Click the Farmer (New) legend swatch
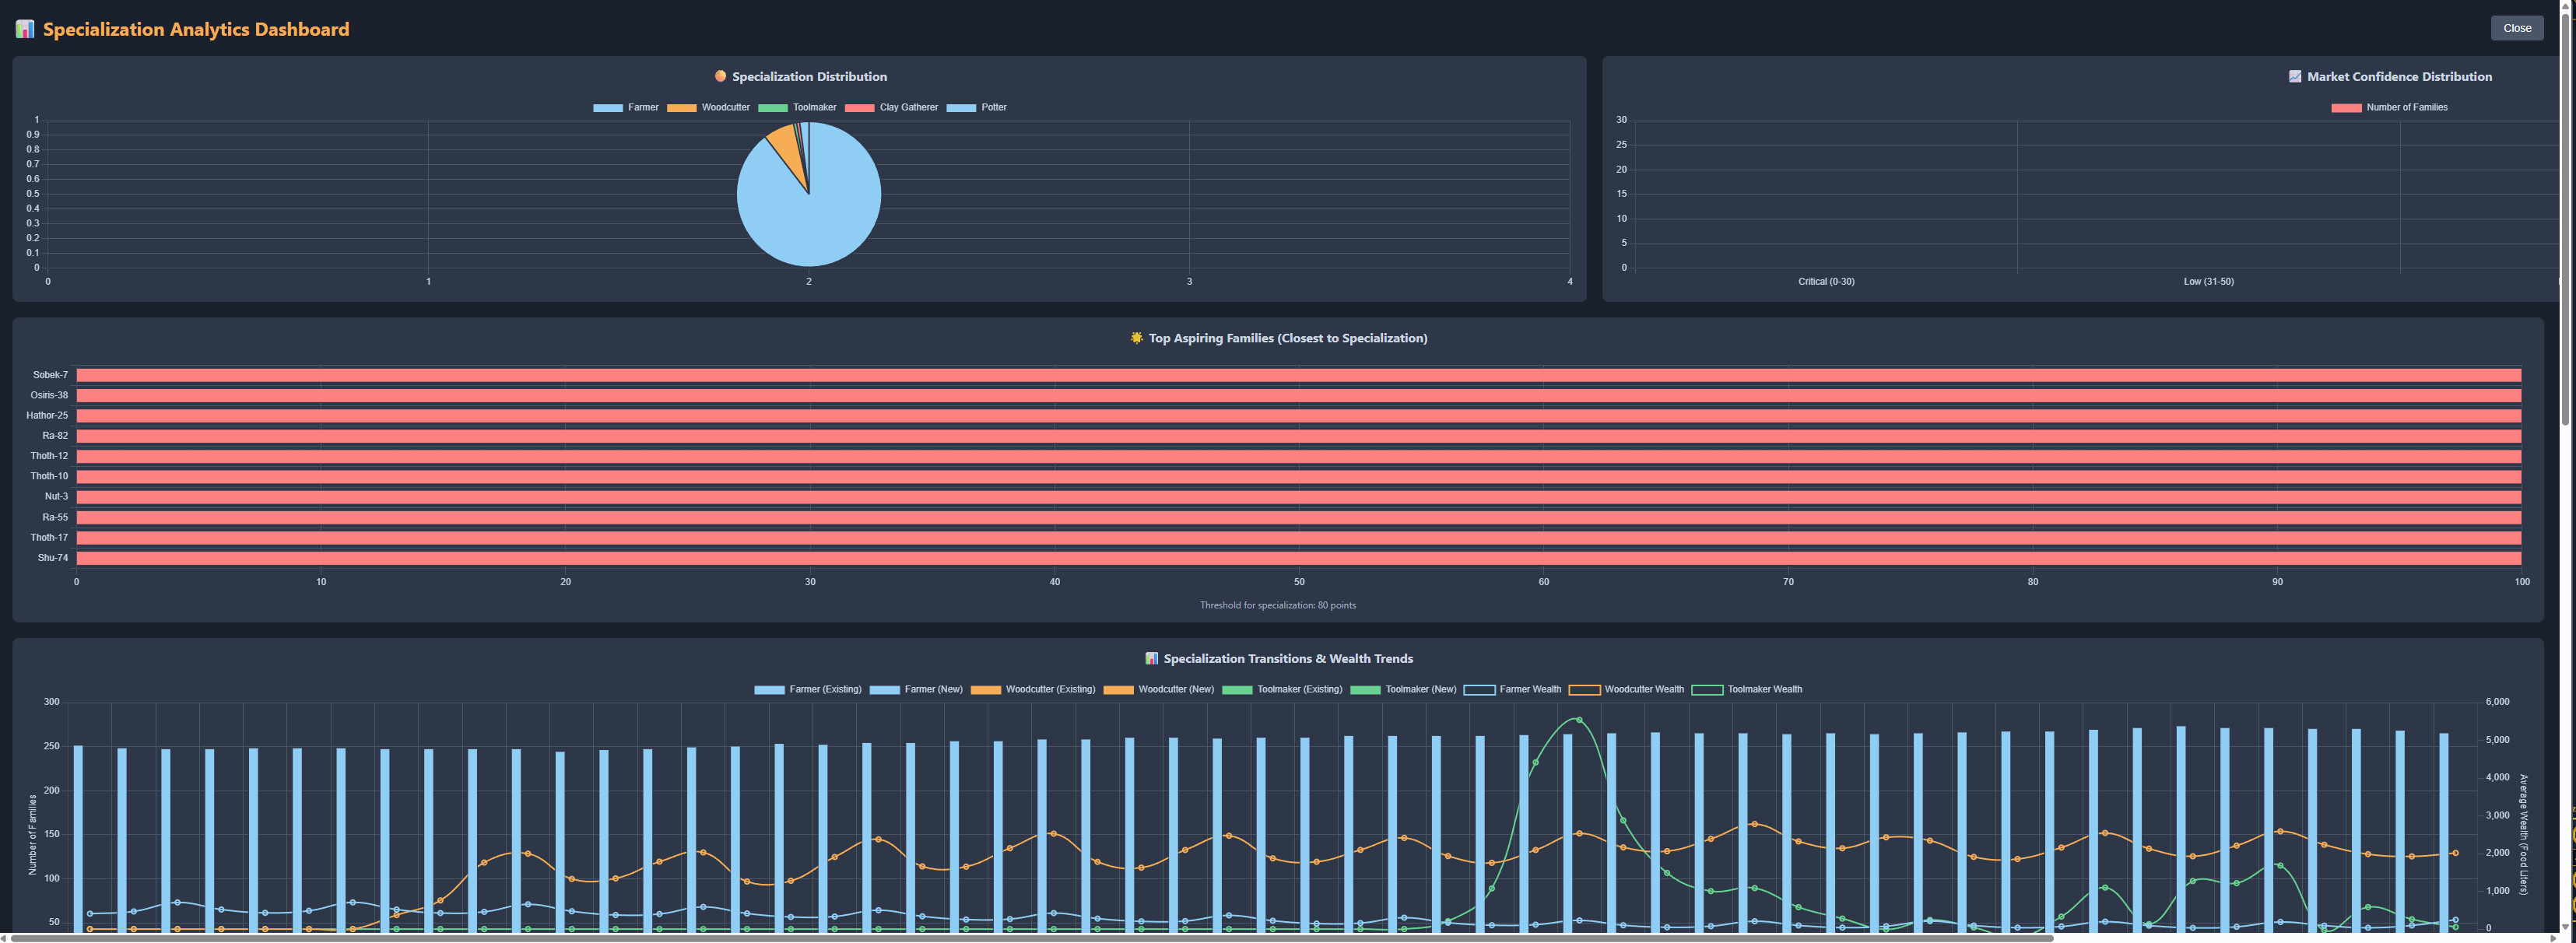This screenshot has height=943, width=2576. click(884, 689)
